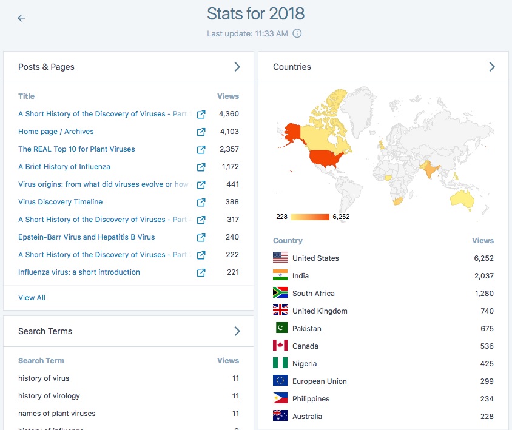Click external link icon for The REAL Top 10 for Plant Viruses

201,149
